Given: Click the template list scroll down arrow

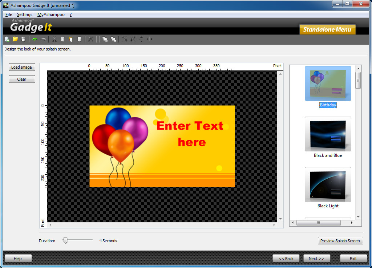Looking at the screenshot, I should point(358,216).
